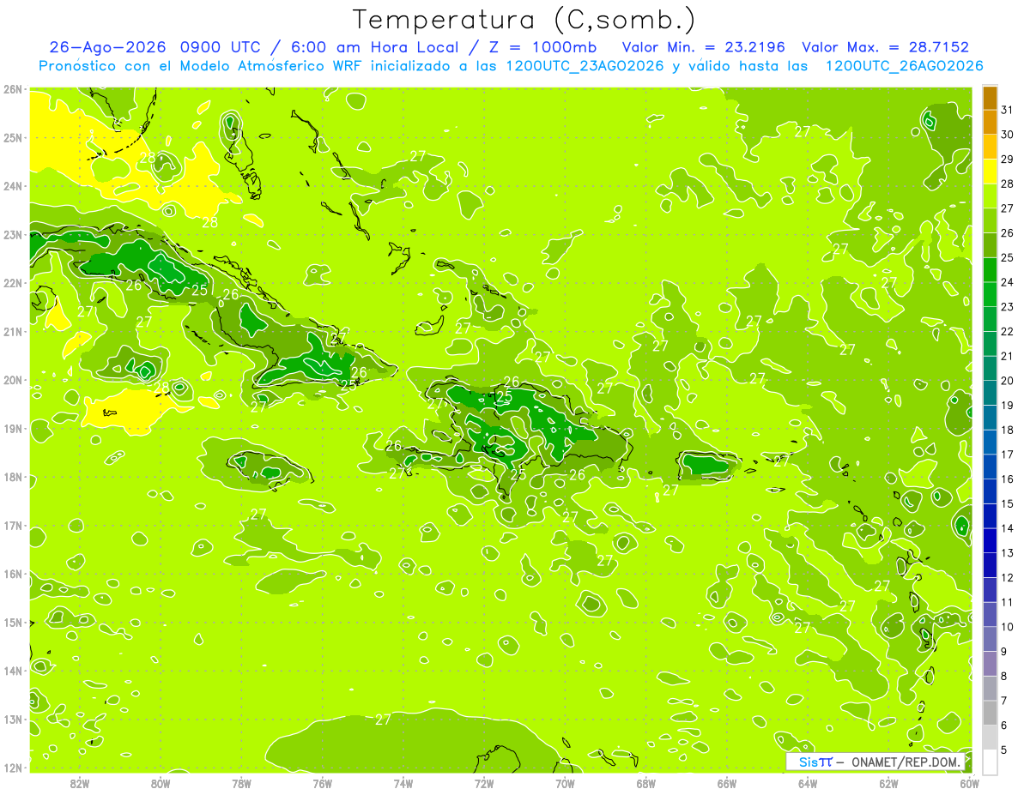The image size is (1030, 795).
Task: Select the yellow swatch between 28 and 29
Action: tap(990, 172)
